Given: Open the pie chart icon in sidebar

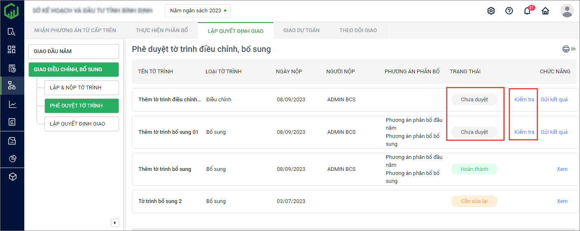Looking at the screenshot, I should pyautogui.click(x=12, y=159).
